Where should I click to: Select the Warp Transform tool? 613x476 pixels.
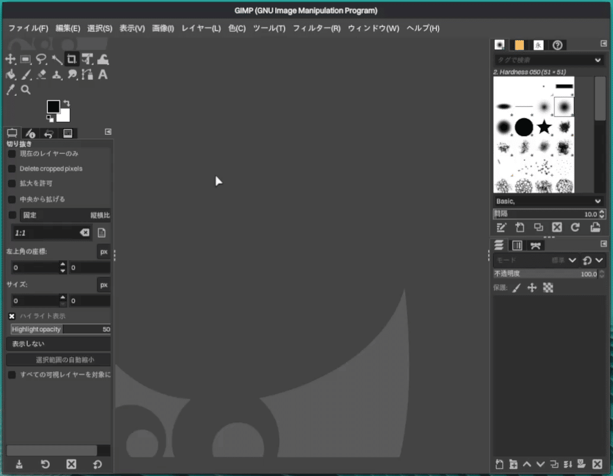103,59
